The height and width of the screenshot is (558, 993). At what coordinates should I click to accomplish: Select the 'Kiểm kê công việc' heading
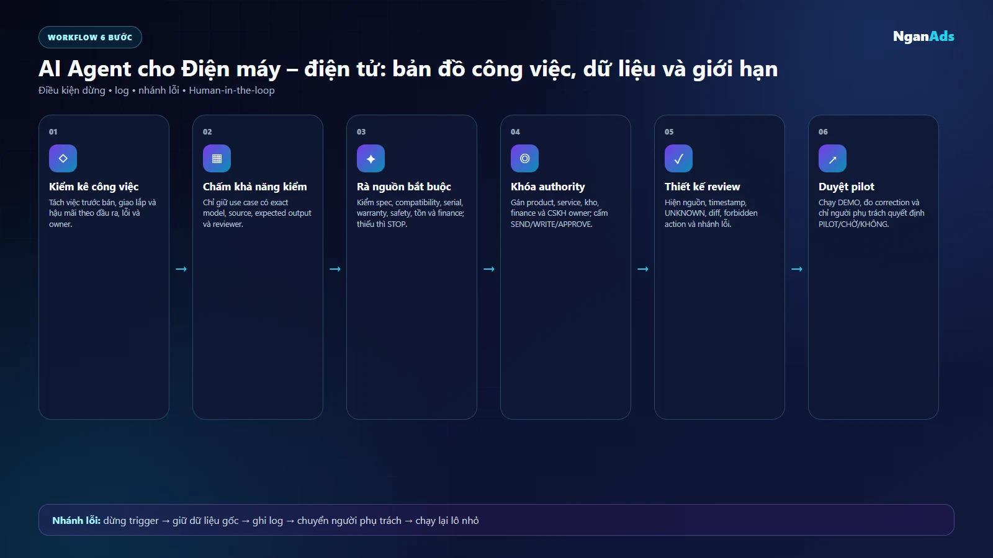(x=94, y=187)
